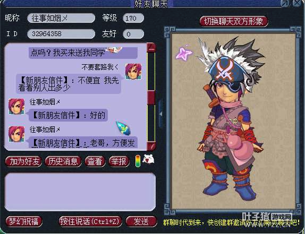This screenshot has width=305, height=234.
Task: Click 加为好友 button
Action: (23, 161)
